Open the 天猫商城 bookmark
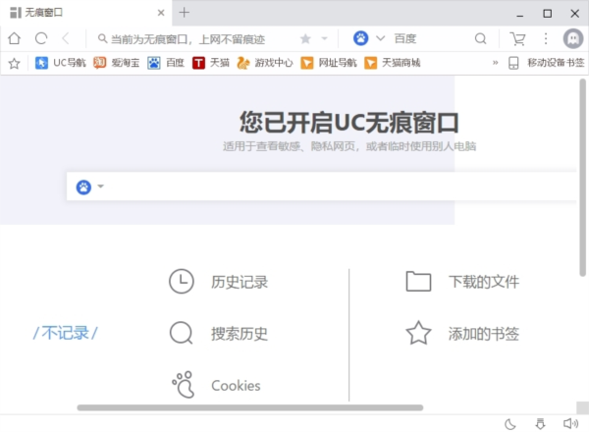This screenshot has height=432, width=589. click(393, 63)
